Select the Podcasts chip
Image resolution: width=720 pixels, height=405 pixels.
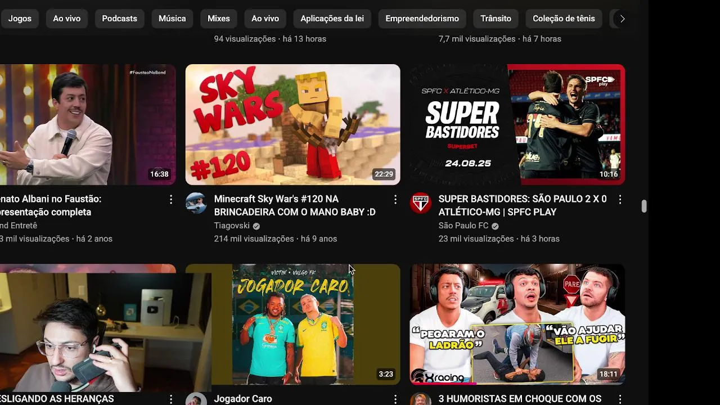(x=119, y=19)
